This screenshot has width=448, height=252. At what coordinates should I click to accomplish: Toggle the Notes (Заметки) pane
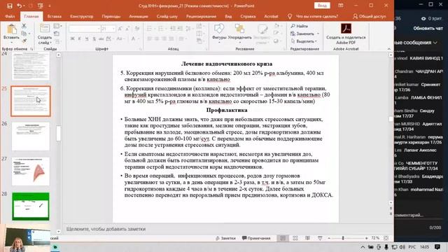tap(225, 238)
